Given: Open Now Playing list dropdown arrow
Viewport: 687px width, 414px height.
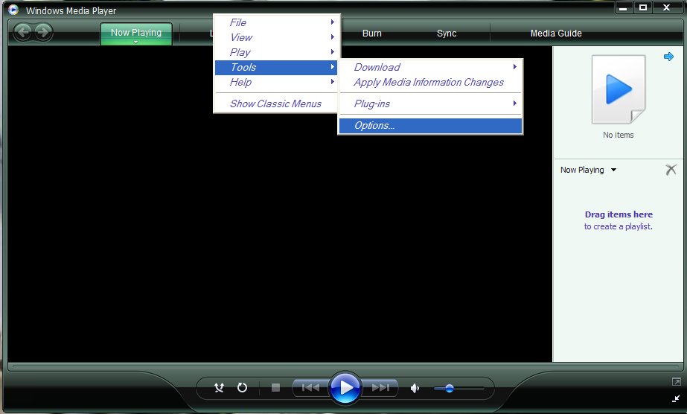Looking at the screenshot, I should (613, 170).
